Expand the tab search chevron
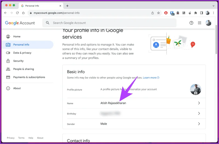Image resolution: width=219 pixels, height=144 pixels. coord(214,6)
